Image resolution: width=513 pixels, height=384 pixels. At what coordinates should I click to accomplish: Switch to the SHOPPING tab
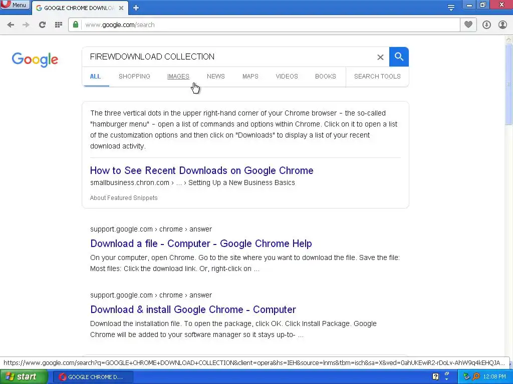tap(134, 76)
